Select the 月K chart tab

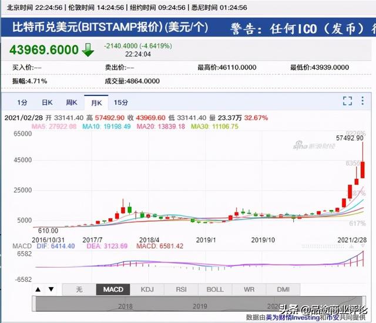click(96, 103)
